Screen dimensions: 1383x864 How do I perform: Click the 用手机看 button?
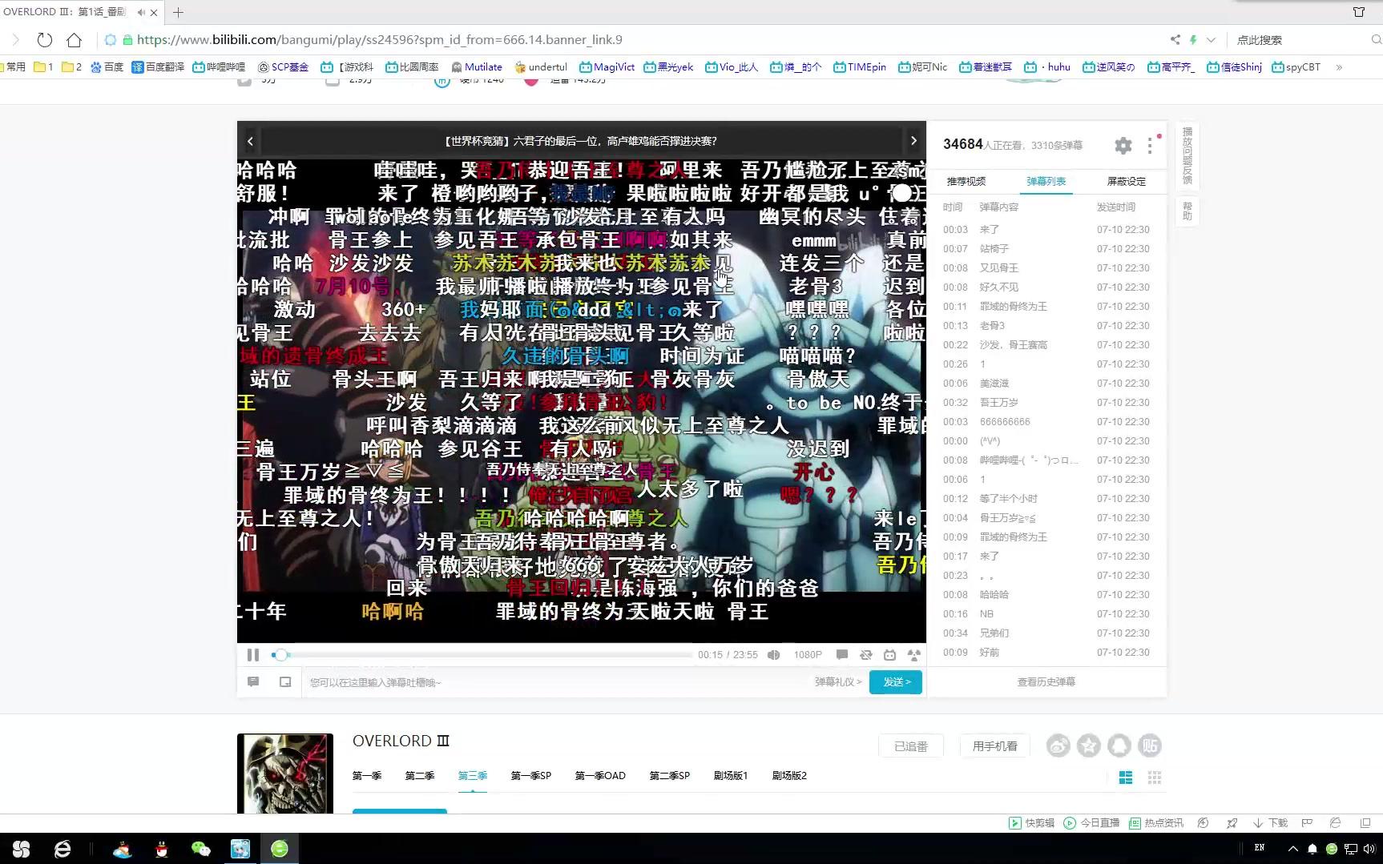tap(995, 746)
